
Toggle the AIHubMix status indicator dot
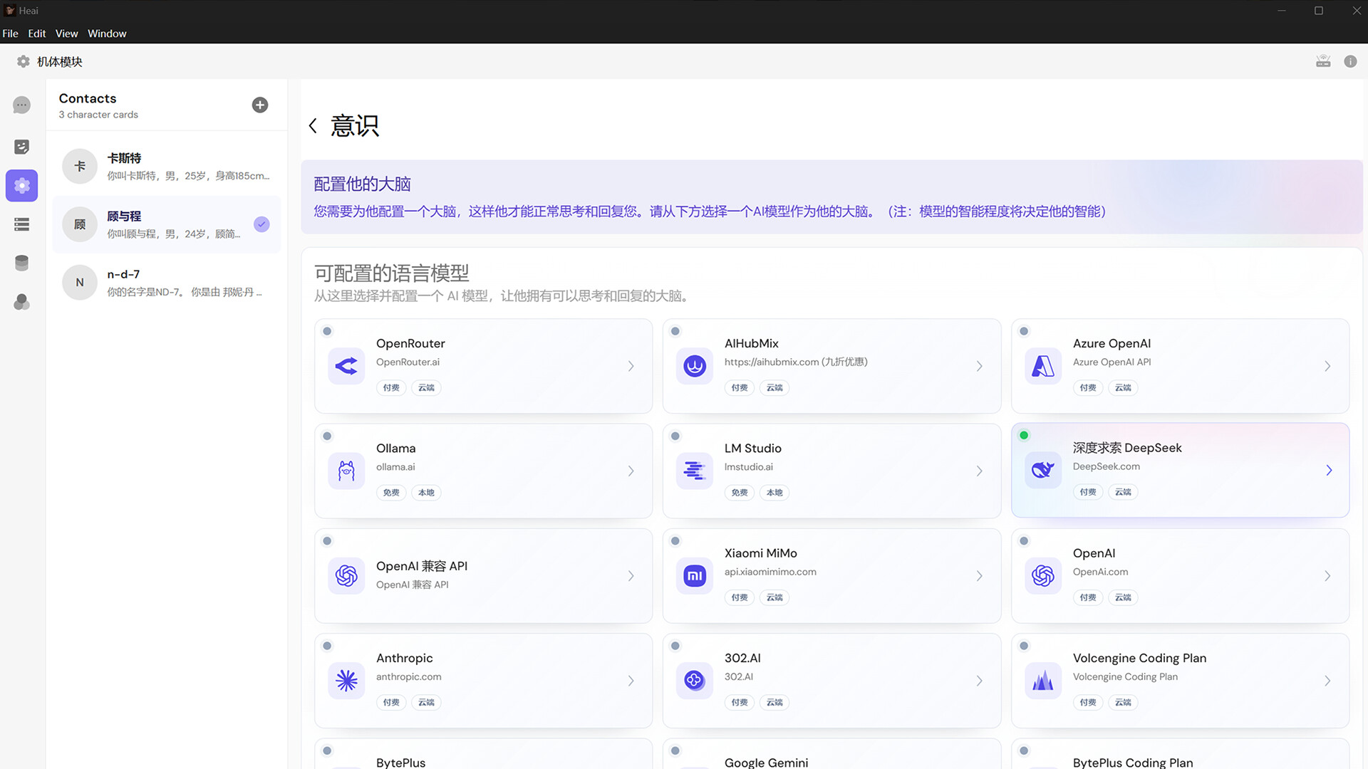(x=675, y=331)
